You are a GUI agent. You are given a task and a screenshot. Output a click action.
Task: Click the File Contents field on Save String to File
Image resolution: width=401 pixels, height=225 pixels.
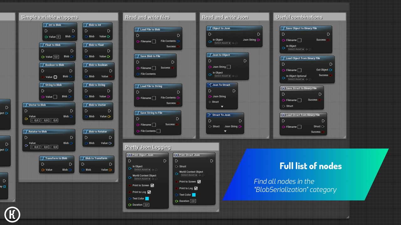click(159, 131)
